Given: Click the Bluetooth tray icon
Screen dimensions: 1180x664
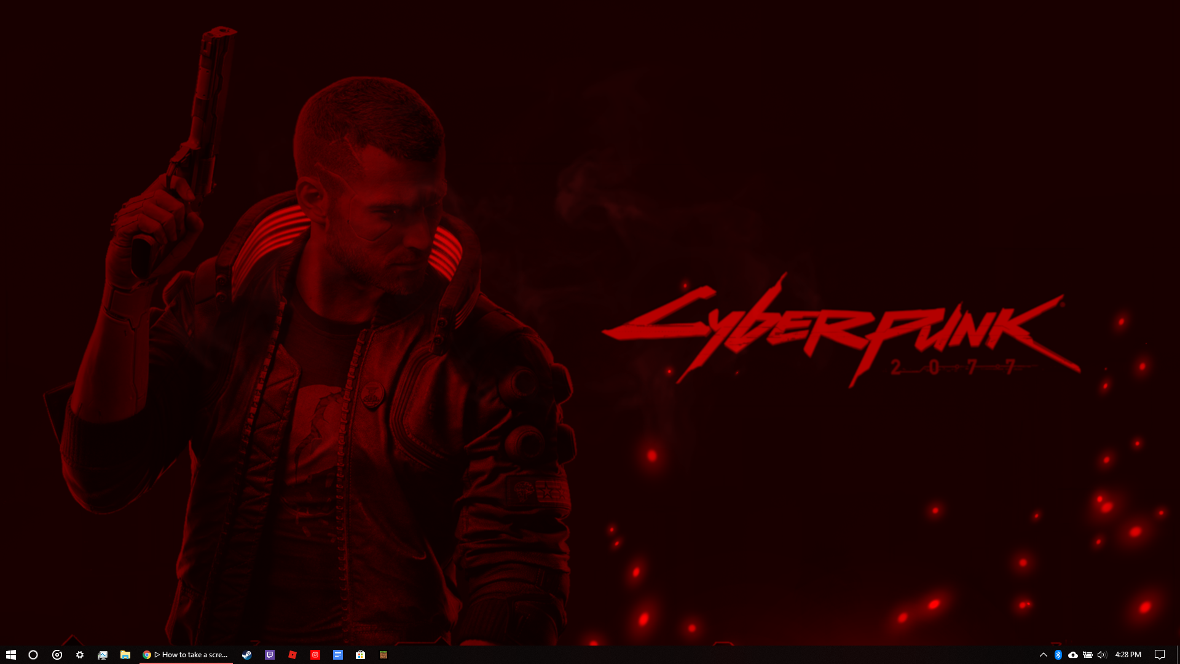Looking at the screenshot, I should point(1058,655).
